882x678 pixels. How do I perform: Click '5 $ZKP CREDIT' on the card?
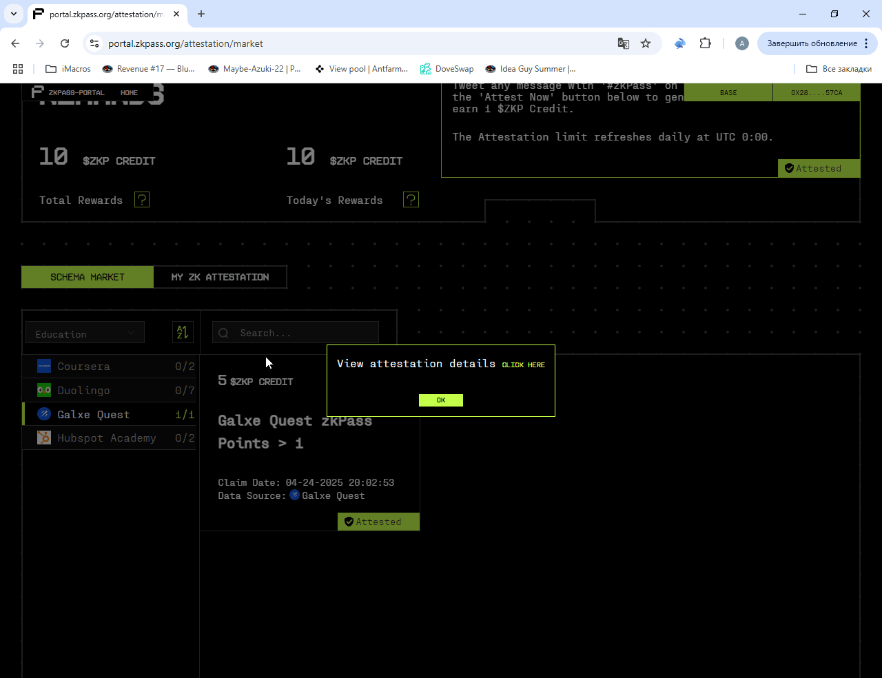click(x=256, y=380)
